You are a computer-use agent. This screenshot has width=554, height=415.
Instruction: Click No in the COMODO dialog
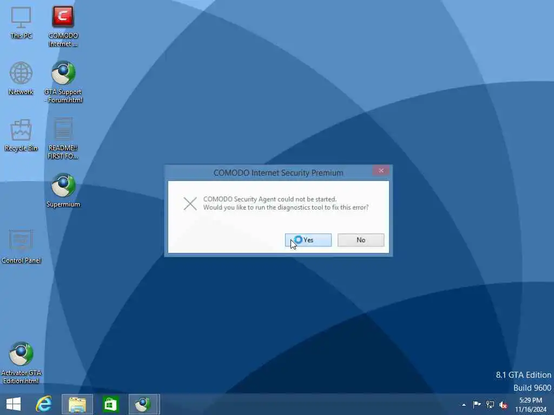click(361, 240)
